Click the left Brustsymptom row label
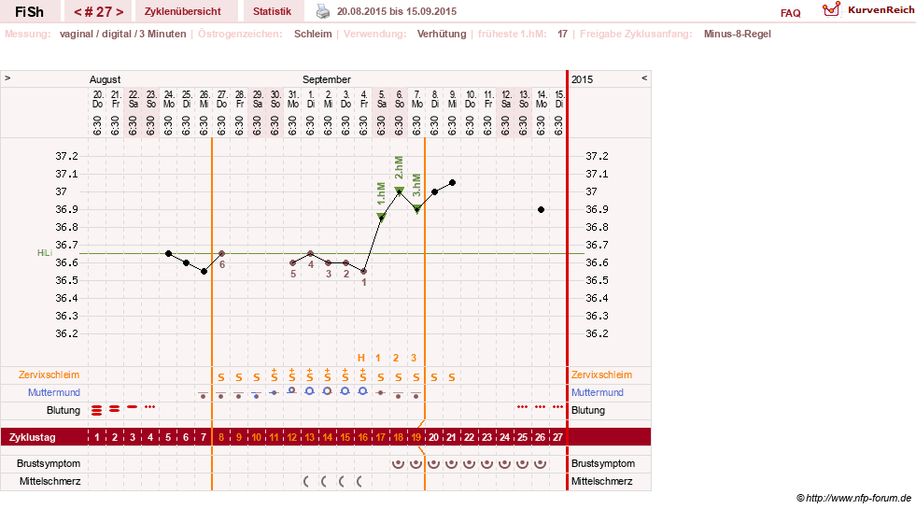 pos(49,463)
